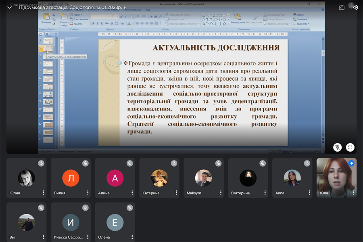Click the Вид tab in PowerPoint ribbon
363x242 pixels.
click(148, 9)
